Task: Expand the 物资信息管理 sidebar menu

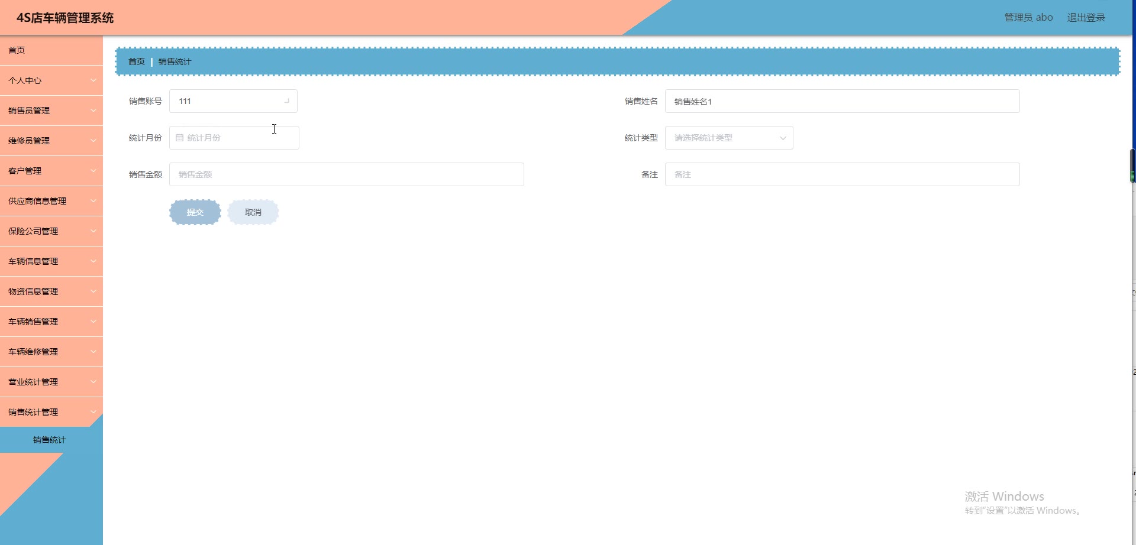Action: 51,291
